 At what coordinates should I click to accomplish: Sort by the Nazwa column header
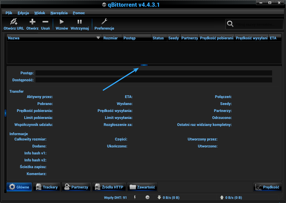(54, 38)
